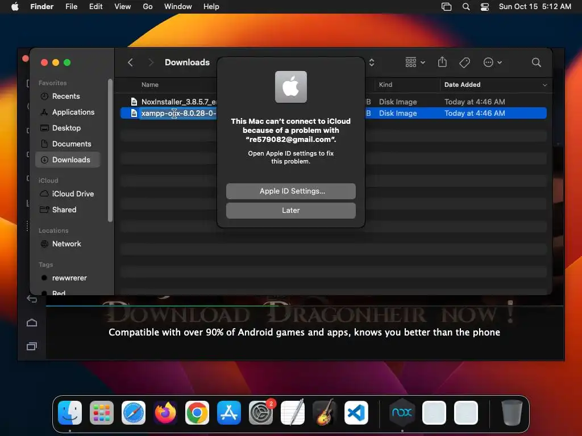Dismiss the iCloud dialog with Later

(290, 210)
